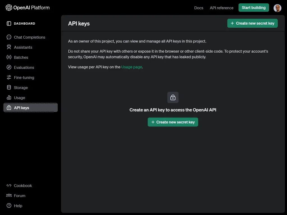Open the Batches page
287x215 pixels.
pyautogui.click(x=30, y=57)
